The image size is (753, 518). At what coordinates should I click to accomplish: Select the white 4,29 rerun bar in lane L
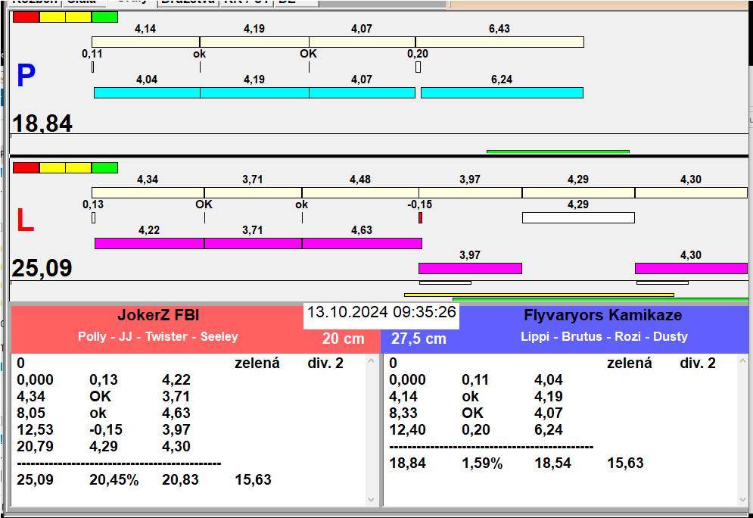click(x=578, y=217)
